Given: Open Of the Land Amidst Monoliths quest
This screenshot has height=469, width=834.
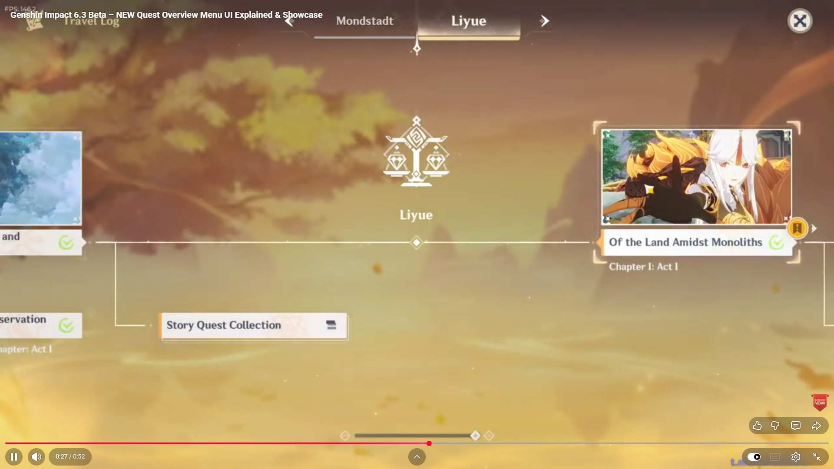Looking at the screenshot, I should point(685,242).
